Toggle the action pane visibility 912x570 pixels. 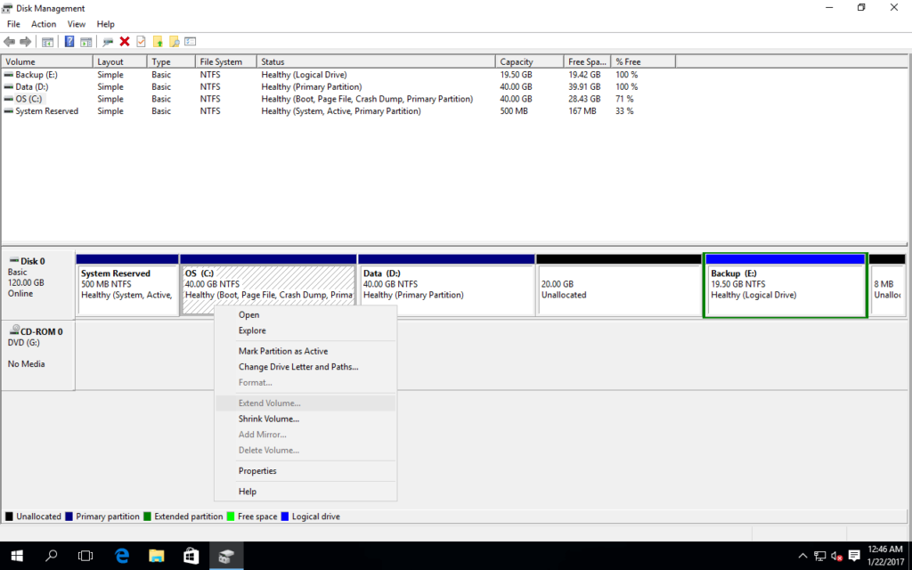85,41
